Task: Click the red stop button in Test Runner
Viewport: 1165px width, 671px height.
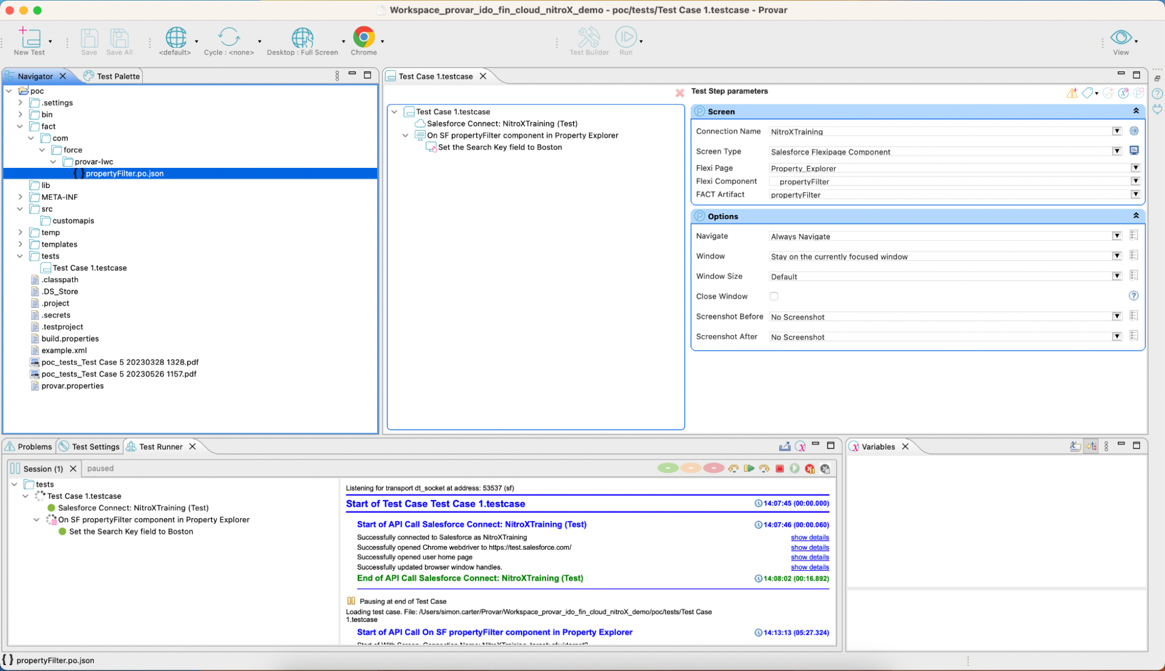Action: (779, 469)
